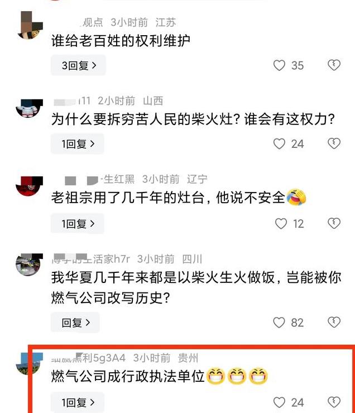Expand 1回复 under the Guizhou comment
355x413 pixels.
(78, 402)
